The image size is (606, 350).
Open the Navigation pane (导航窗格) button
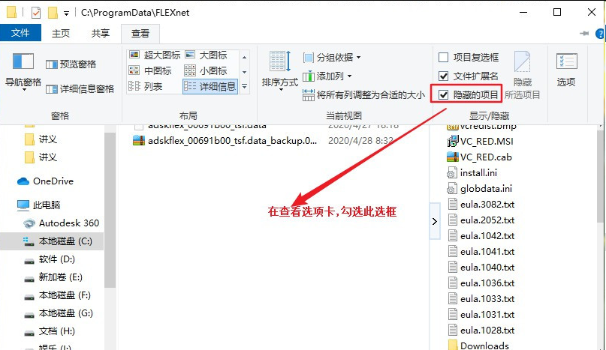(x=23, y=72)
